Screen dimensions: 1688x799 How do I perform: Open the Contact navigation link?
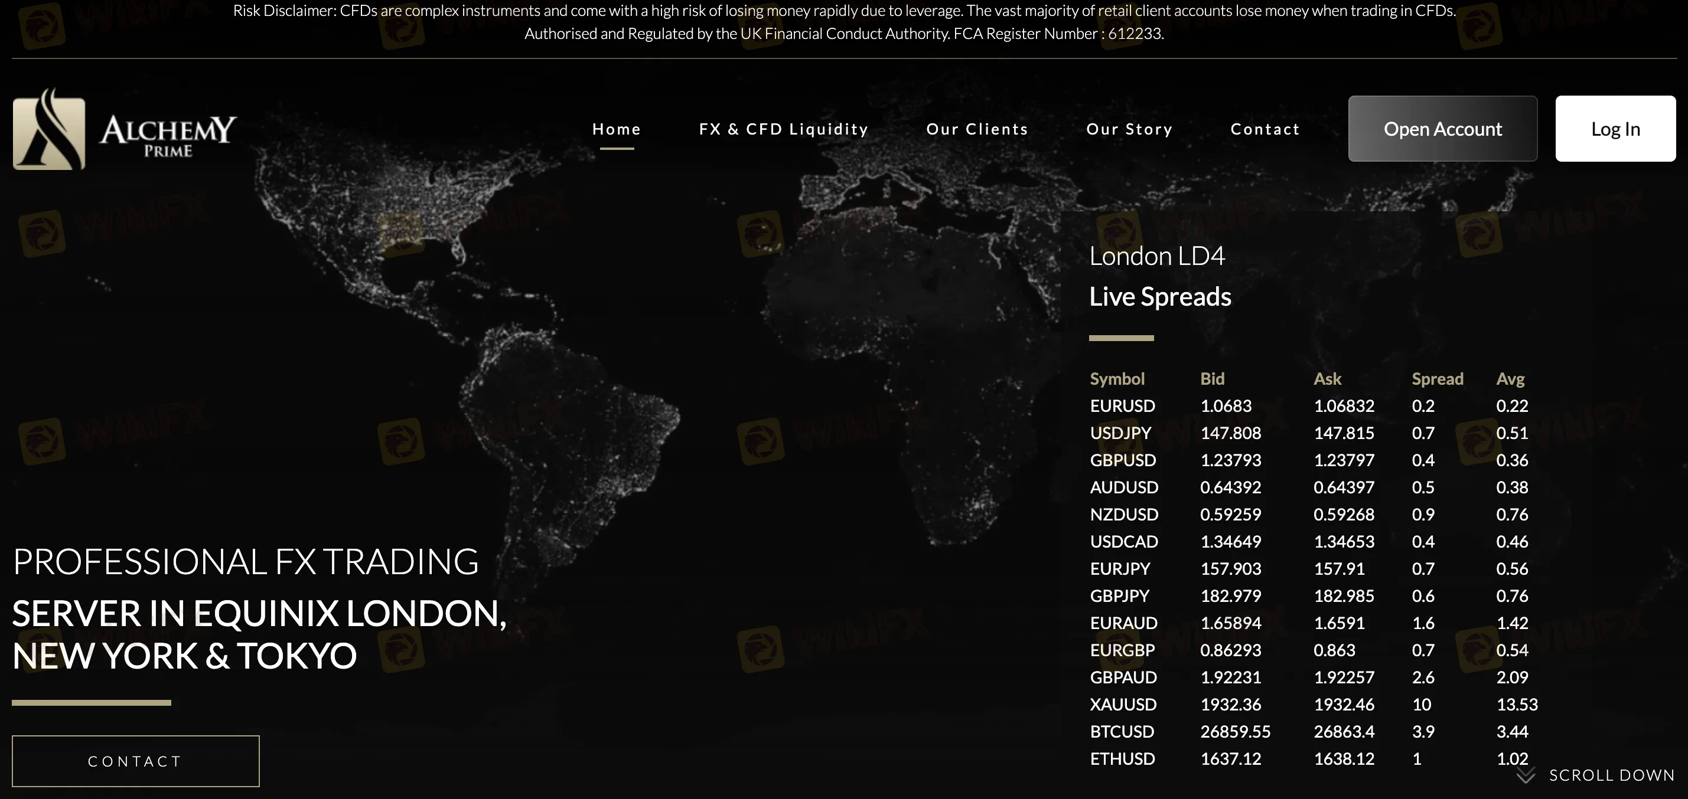pyautogui.click(x=1265, y=129)
